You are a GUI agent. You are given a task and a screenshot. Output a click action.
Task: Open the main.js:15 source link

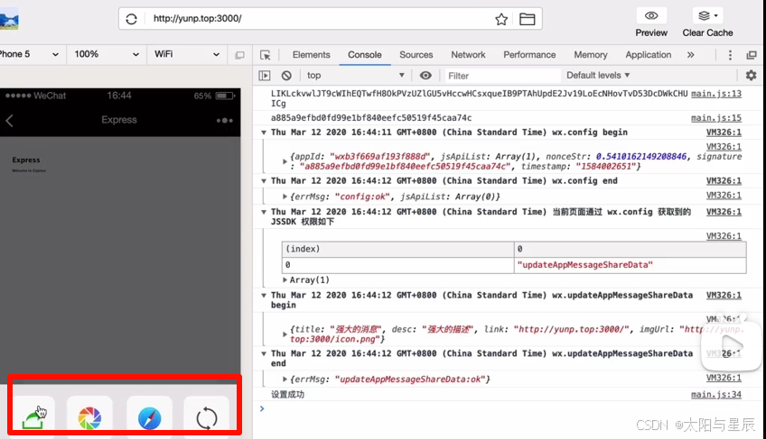point(716,118)
